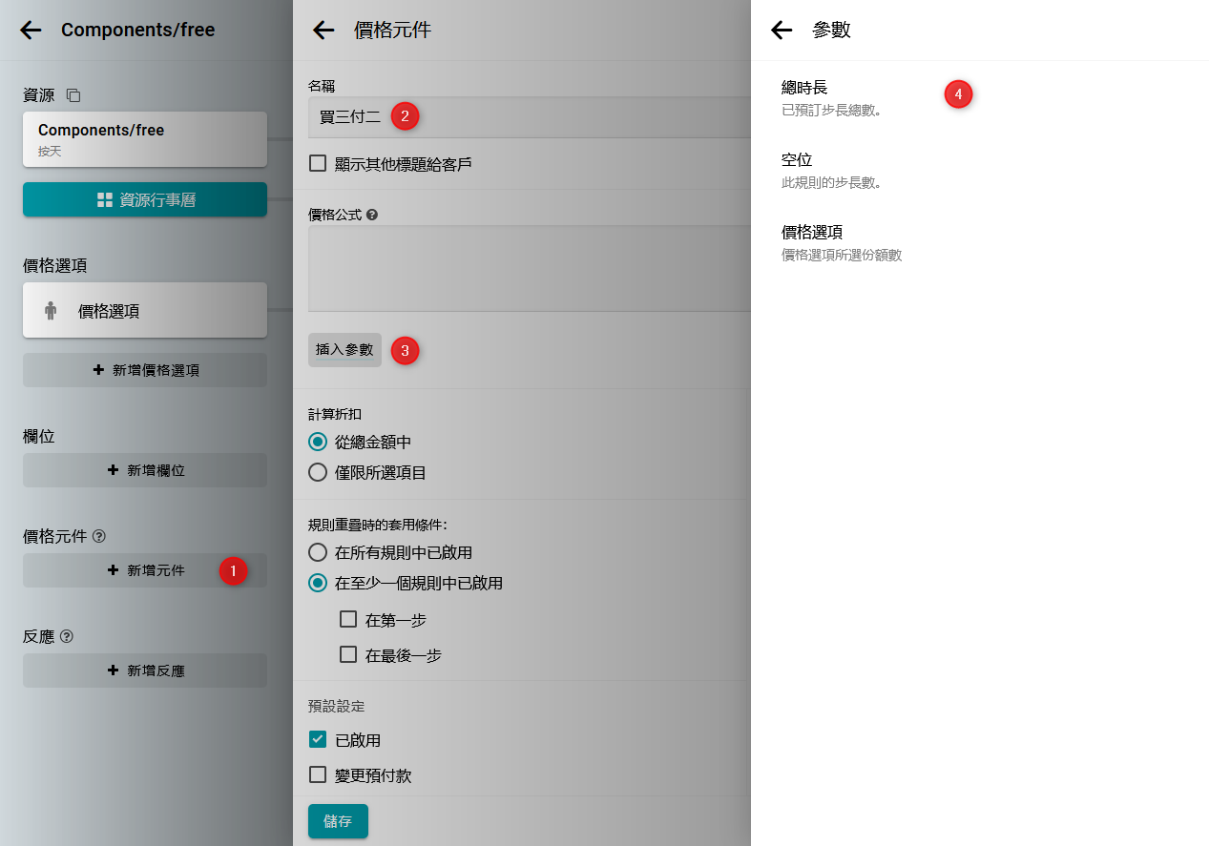Click back arrow beside Components/free title

click(x=31, y=31)
